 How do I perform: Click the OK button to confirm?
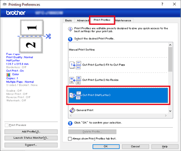(x=106, y=147)
